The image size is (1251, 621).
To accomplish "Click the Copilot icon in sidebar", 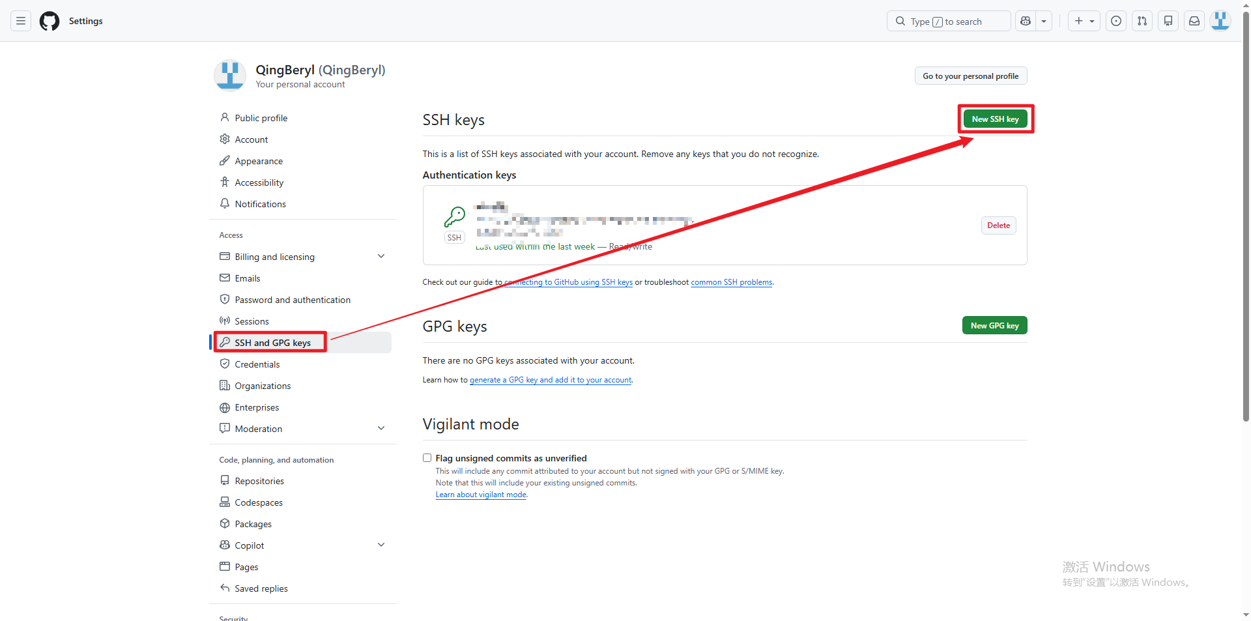I will pos(225,545).
